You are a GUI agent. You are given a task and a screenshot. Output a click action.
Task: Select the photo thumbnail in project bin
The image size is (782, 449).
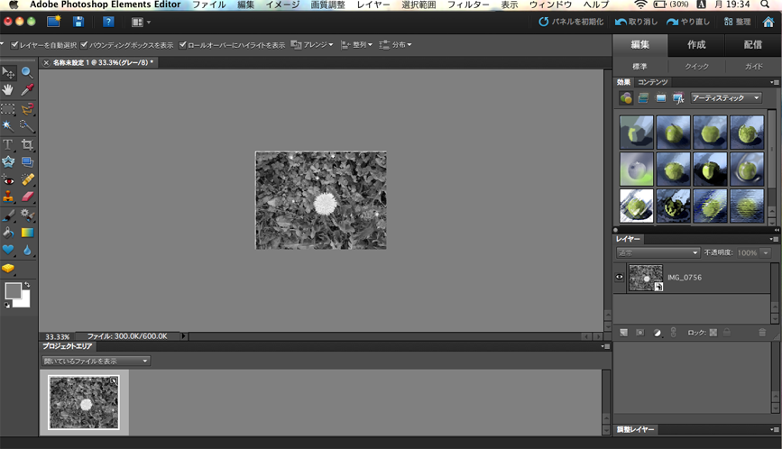(84, 402)
